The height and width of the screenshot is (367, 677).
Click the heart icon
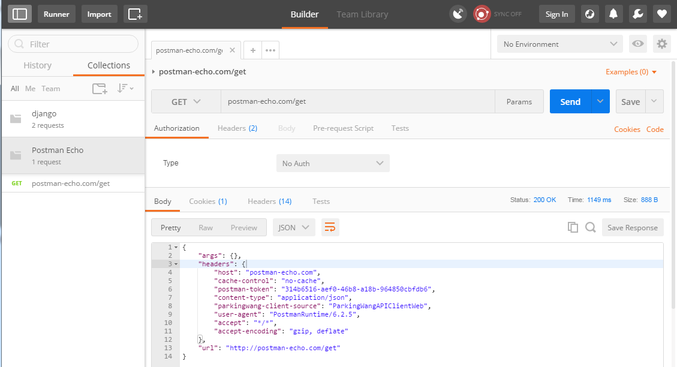coord(662,14)
